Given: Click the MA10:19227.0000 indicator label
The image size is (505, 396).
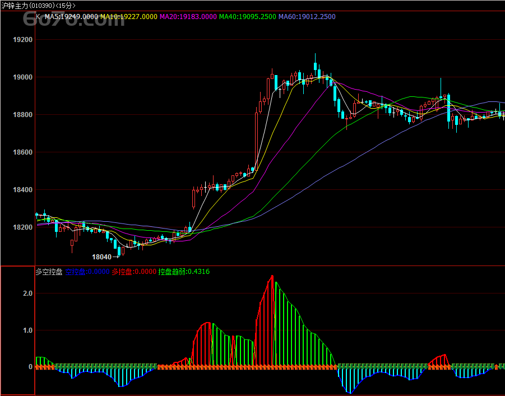Looking at the screenshot, I should click(129, 17).
